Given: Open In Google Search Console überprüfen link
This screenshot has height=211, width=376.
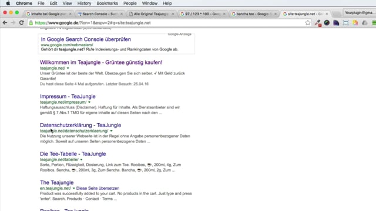Looking at the screenshot, I should click(86, 39).
